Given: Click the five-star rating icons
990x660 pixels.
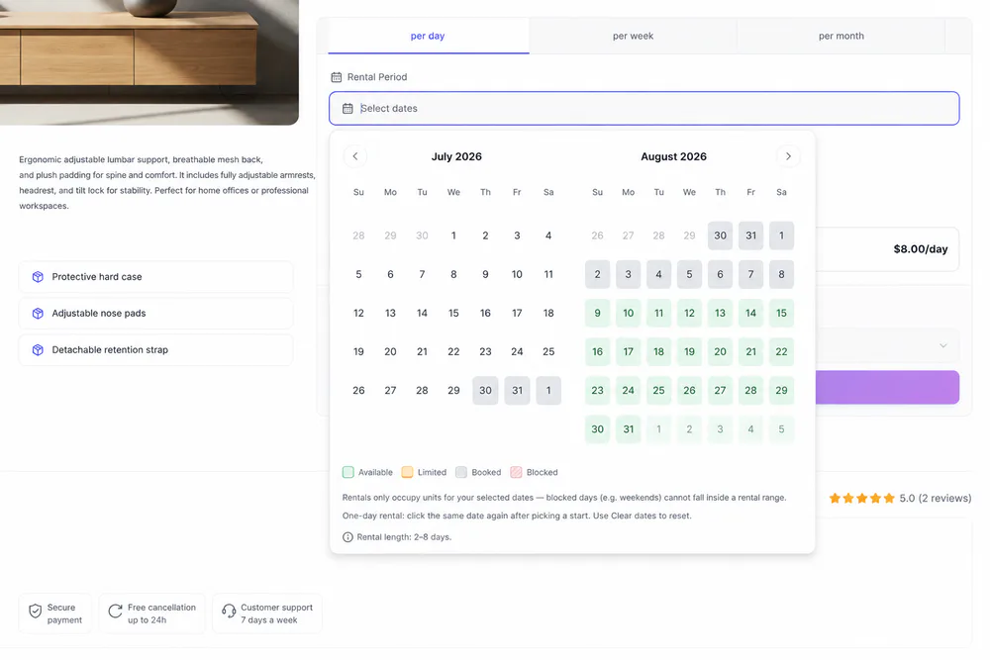Looking at the screenshot, I should 862,499.
